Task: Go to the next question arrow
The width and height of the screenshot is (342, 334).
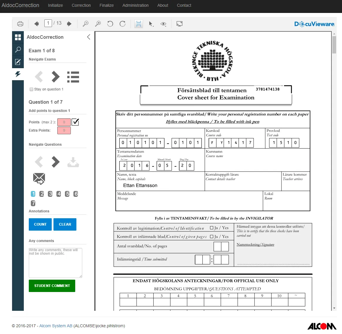Action: click(56, 162)
